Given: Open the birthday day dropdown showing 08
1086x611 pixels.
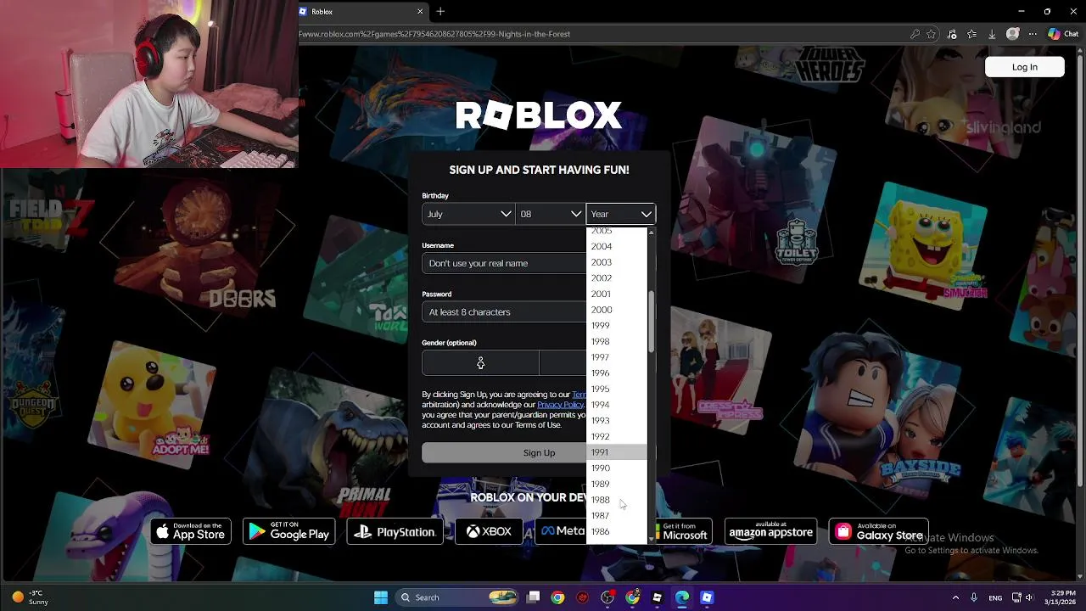Looking at the screenshot, I should coord(551,214).
